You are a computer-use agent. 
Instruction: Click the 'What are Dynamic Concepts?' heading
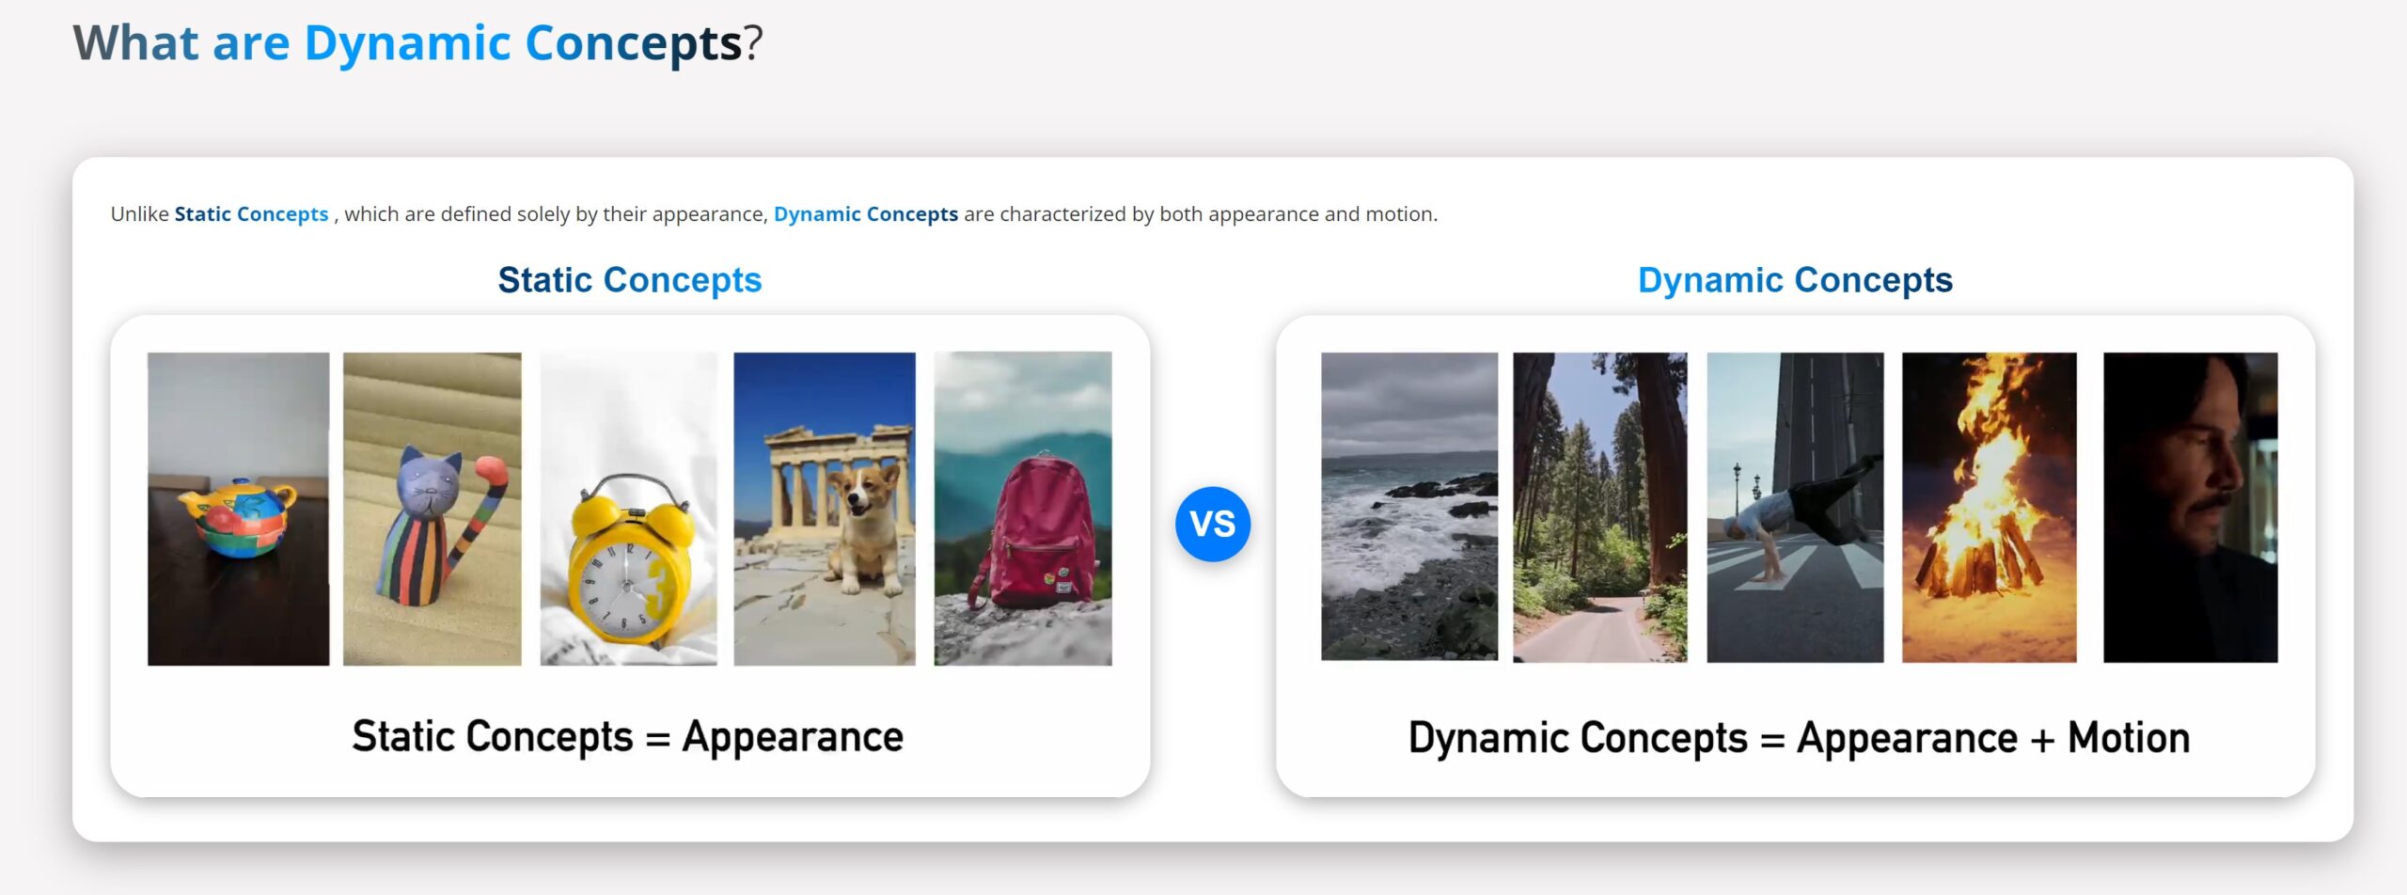coord(418,43)
